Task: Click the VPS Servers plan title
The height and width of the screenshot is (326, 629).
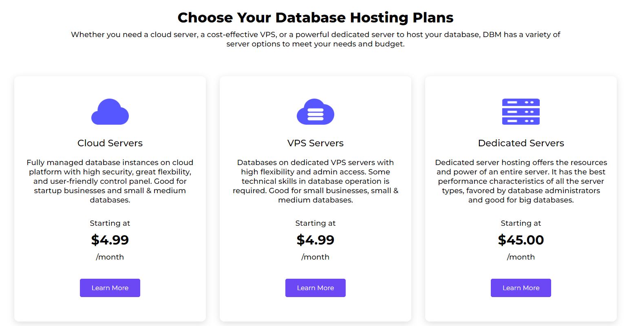Action: point(316,143)
